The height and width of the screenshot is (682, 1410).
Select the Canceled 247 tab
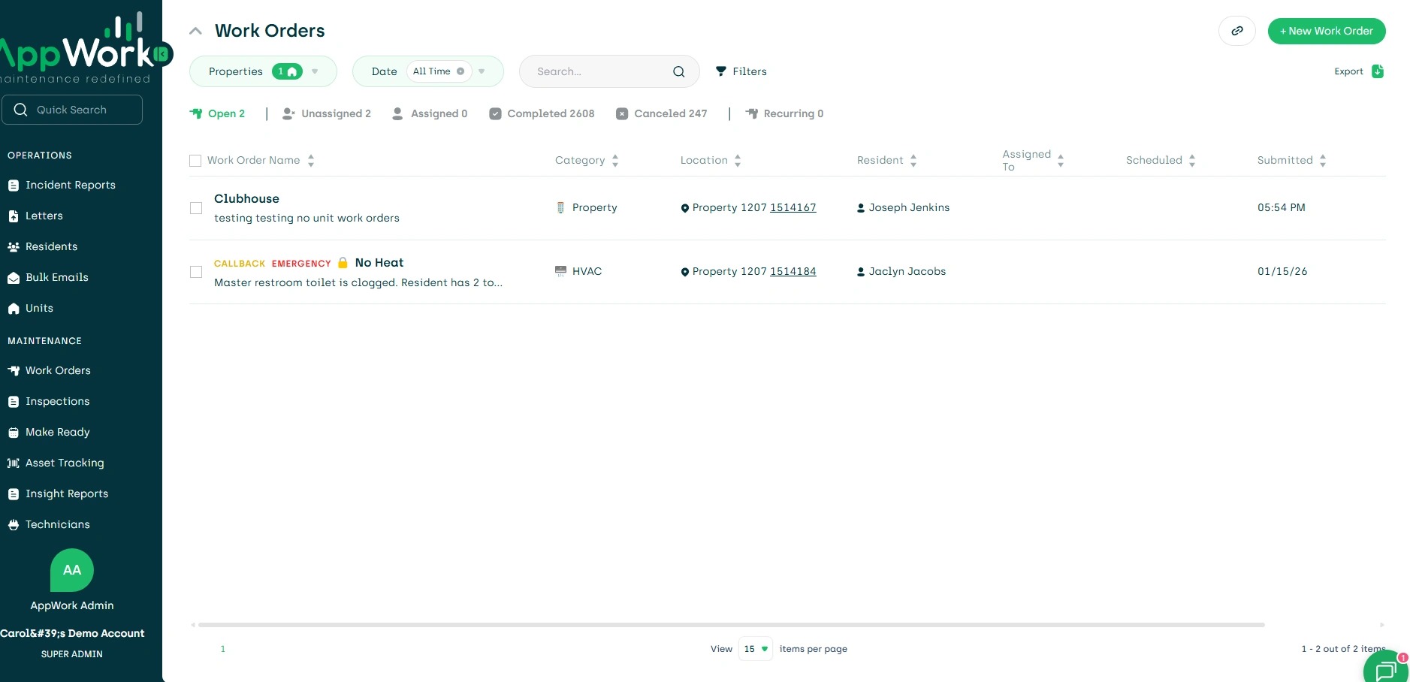pos(662,113)
